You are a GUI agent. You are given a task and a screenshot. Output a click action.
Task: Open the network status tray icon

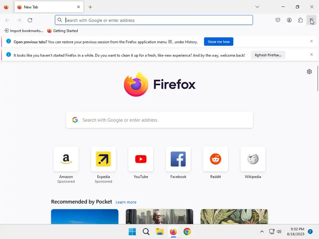click(272, 232)
